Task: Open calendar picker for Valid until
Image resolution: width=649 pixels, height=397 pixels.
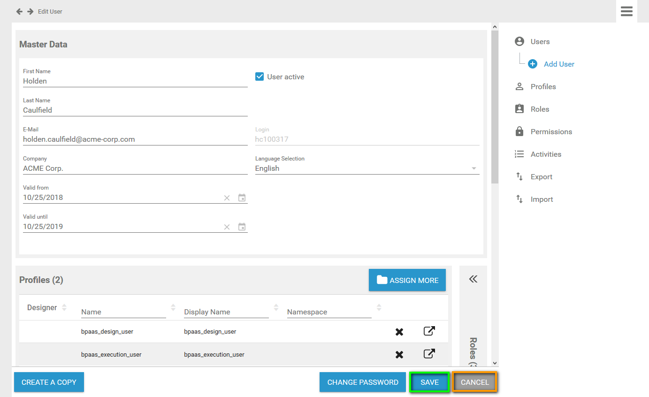Action: (x=242, y=227)
